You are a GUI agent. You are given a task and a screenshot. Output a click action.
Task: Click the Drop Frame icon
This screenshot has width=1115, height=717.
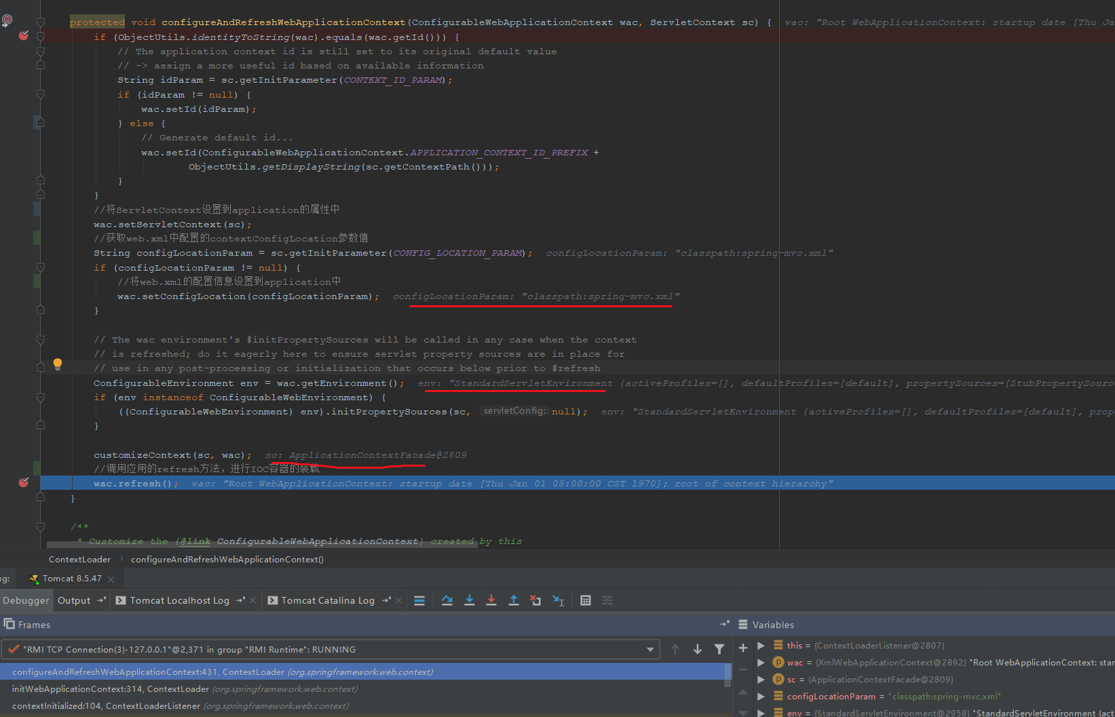535,600
